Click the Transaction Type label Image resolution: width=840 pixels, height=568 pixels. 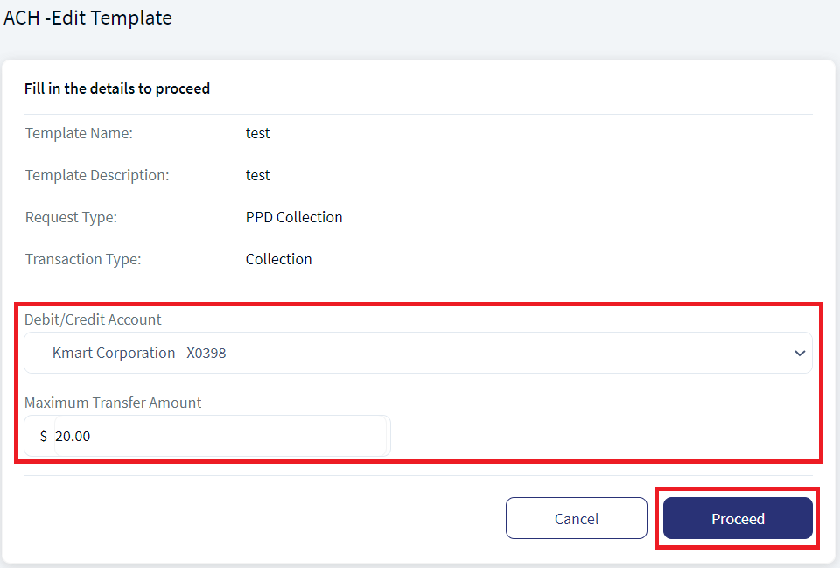pyautogui.click(x=83, y=259)
